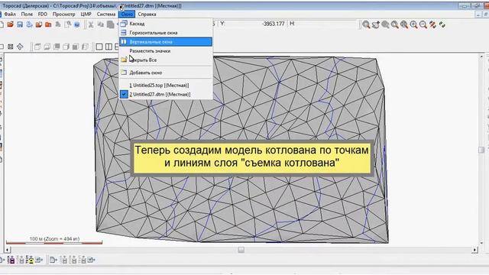Open the ЦМР menu
Image resolution: width=489 pixels, height=275 pixels.
86,14
